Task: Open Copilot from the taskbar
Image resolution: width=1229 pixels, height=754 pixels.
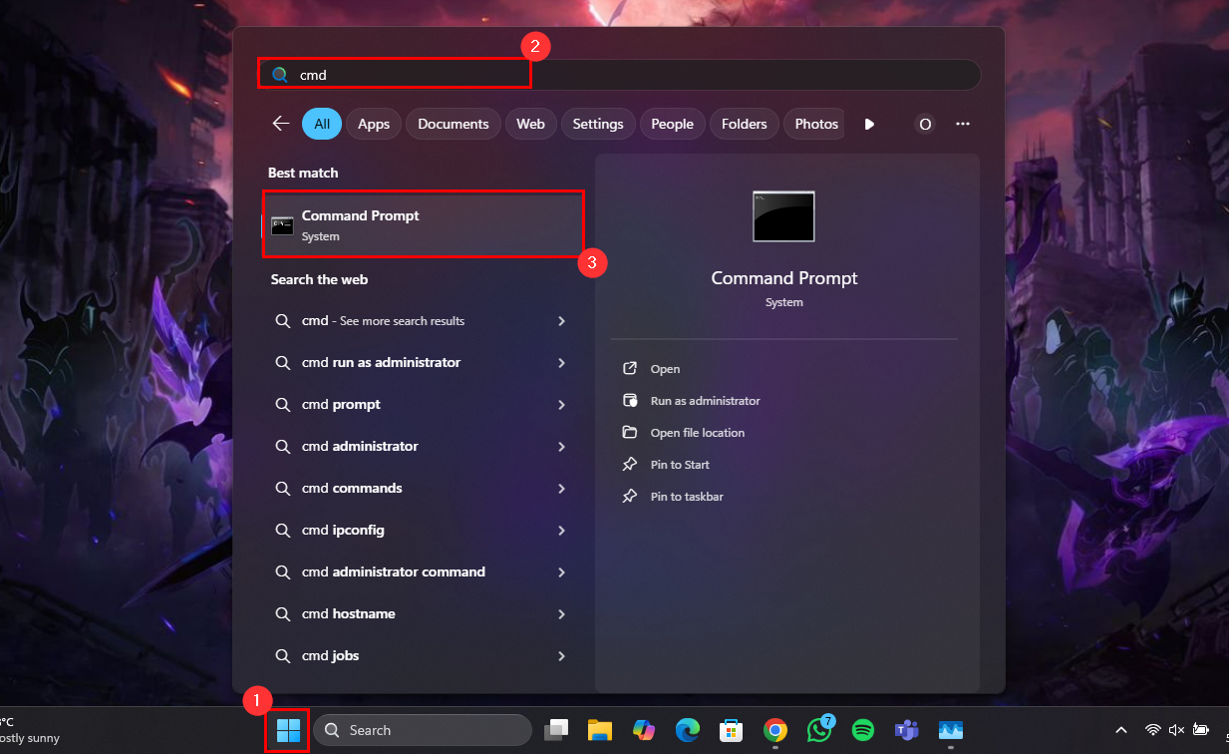Action: tap(643, 730)
